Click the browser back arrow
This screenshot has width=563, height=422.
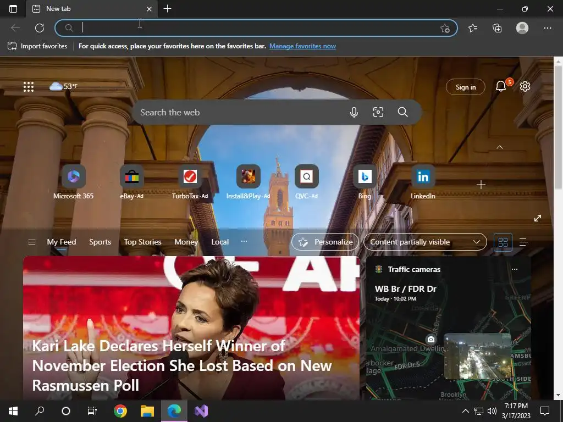coord(15,27)
